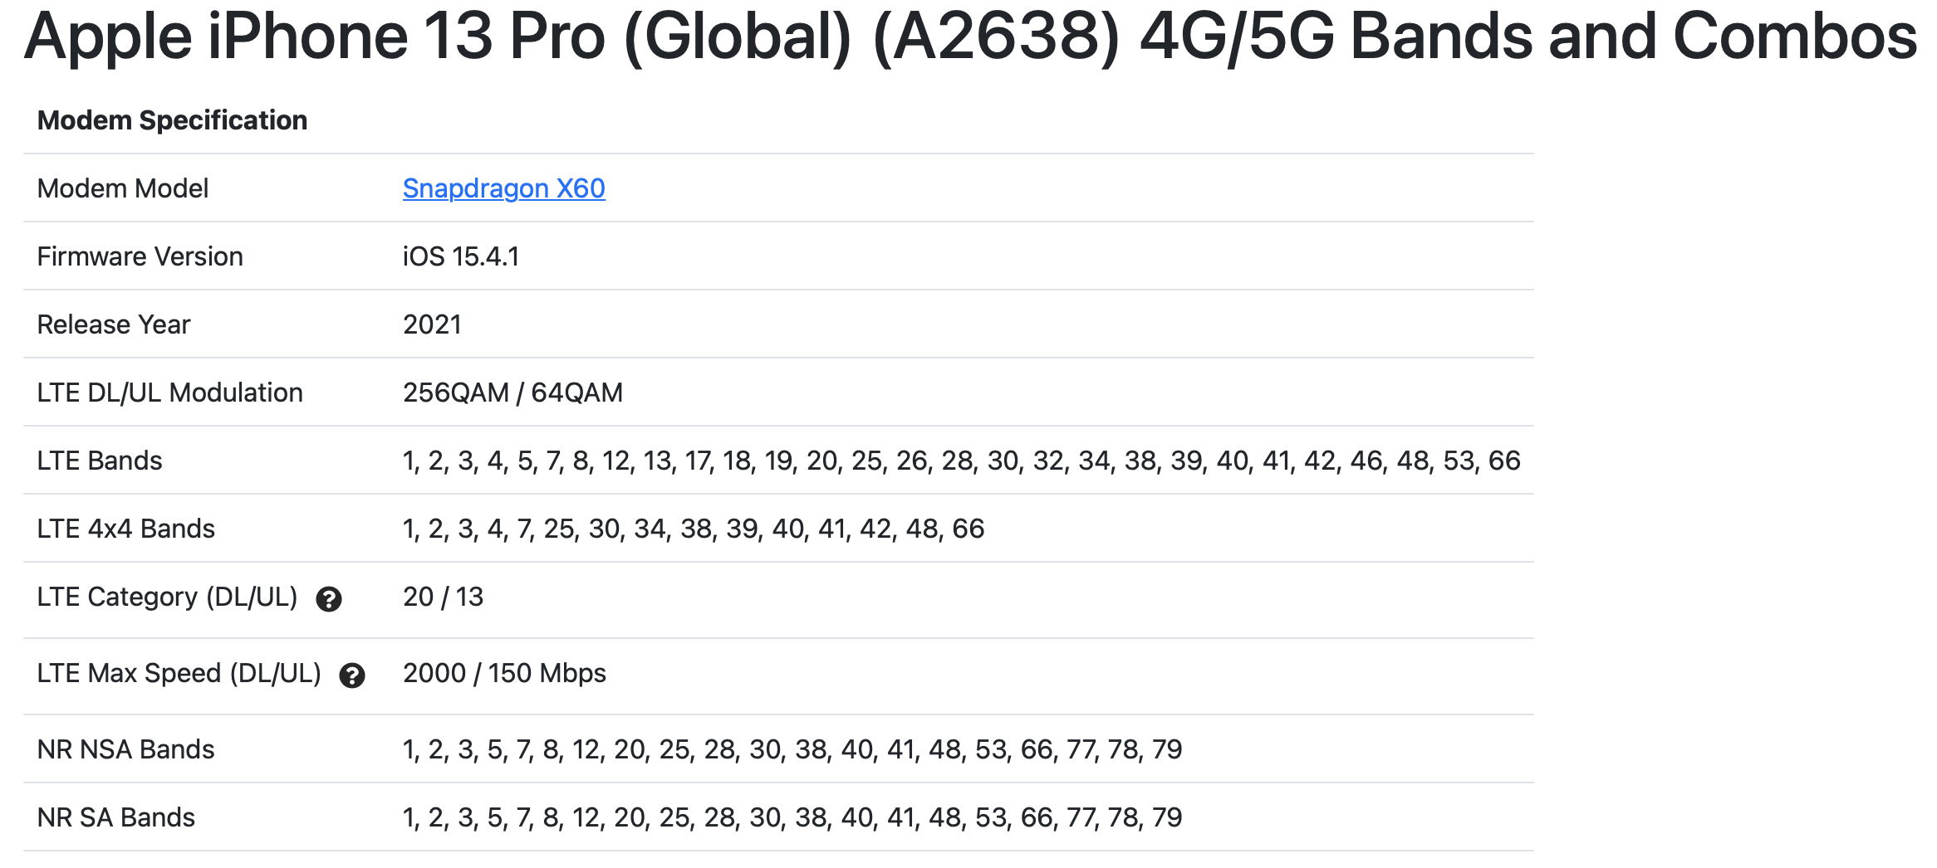The width and height of the screenshot is (1937, 868).
Task: Click the Modem Model row label
Action: (x=123, y=188)
